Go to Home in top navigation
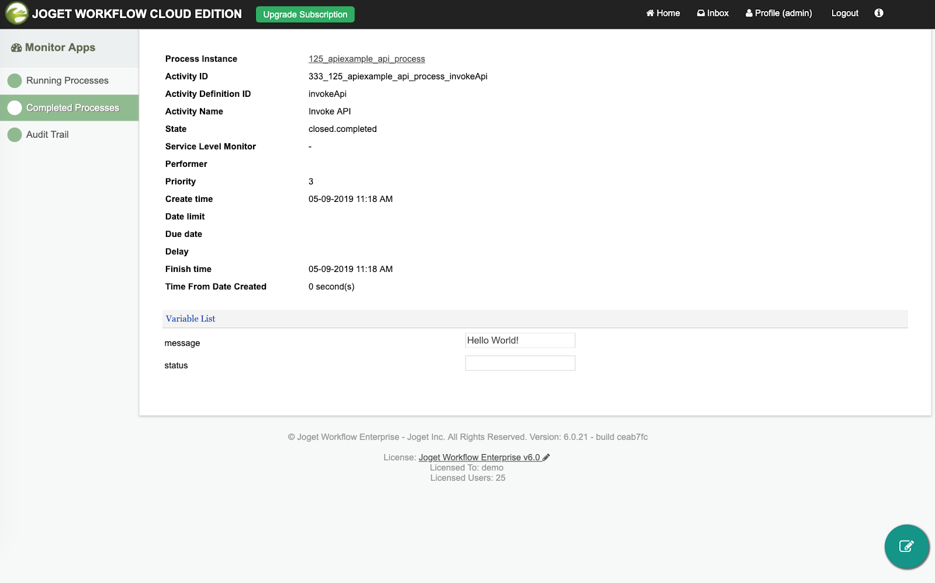 click(663, 13)
